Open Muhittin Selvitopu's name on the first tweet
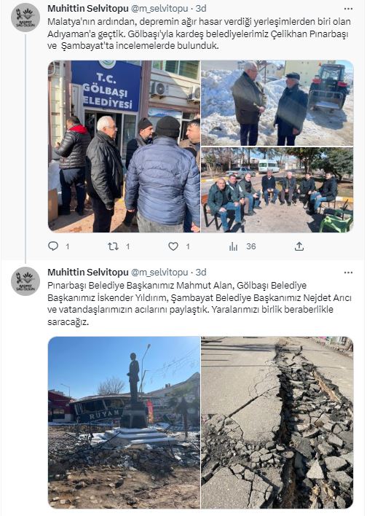 tap(88, 9)
